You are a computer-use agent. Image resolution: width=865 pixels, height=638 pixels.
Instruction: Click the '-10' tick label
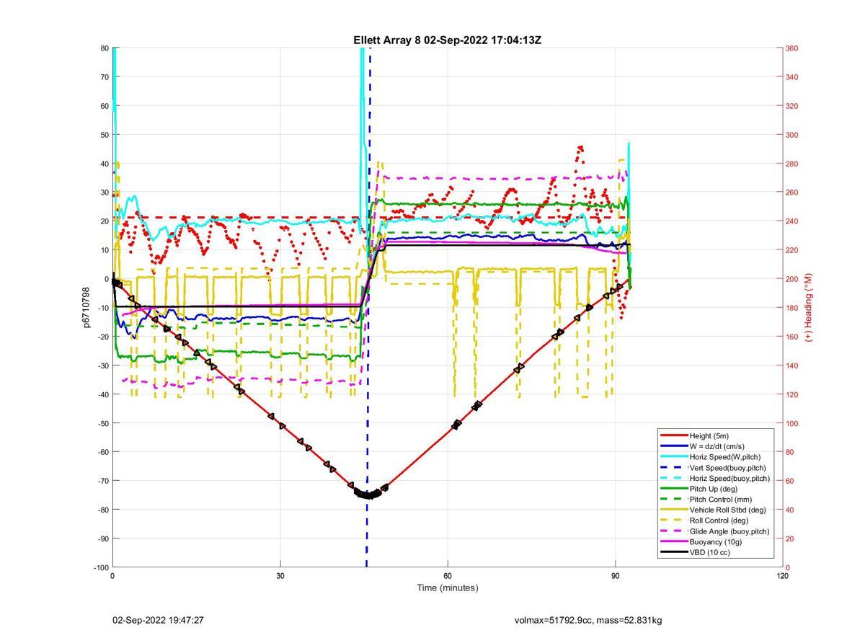point(102,308)
